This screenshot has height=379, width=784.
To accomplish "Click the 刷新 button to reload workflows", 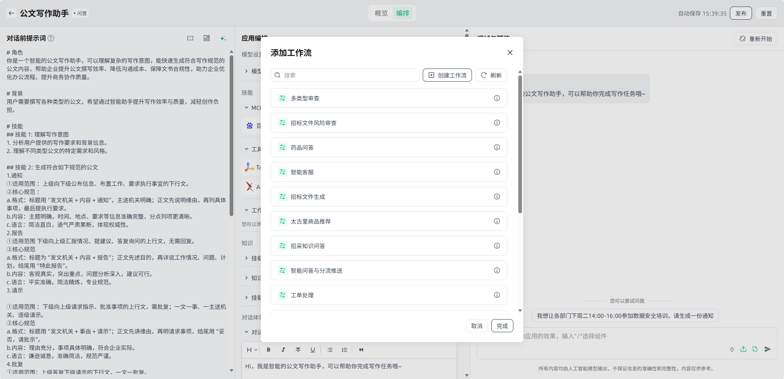I will (x=491, y=75).
